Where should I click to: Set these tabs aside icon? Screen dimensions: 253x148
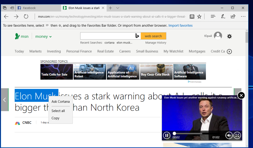(12, 8)
